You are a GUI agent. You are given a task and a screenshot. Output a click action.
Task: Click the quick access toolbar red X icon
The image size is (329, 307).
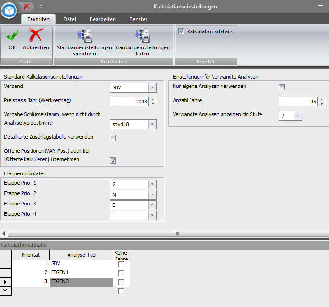(x=27, y=7)
